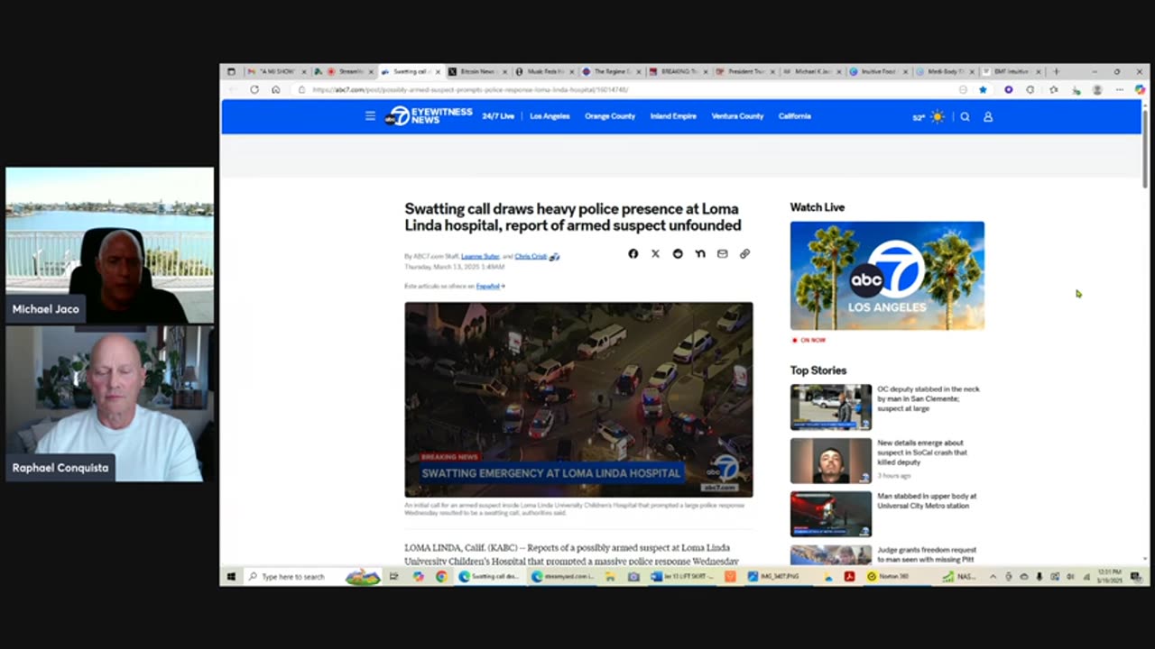The image size is (1155, 649).
Task: Open the Windows Start menu
Action: (x=231, y=577)
